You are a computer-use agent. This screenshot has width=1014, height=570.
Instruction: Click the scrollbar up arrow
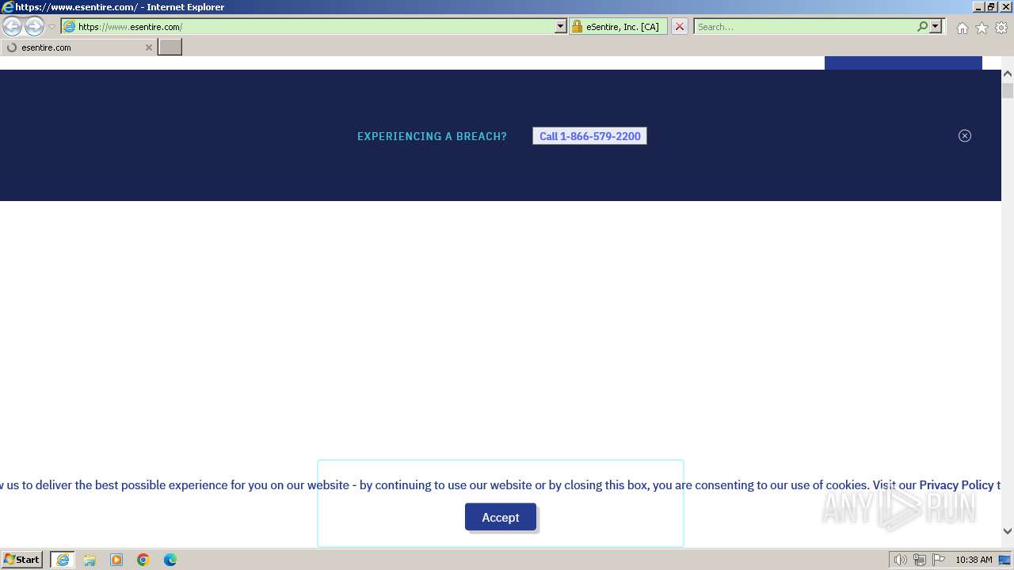1008,74
